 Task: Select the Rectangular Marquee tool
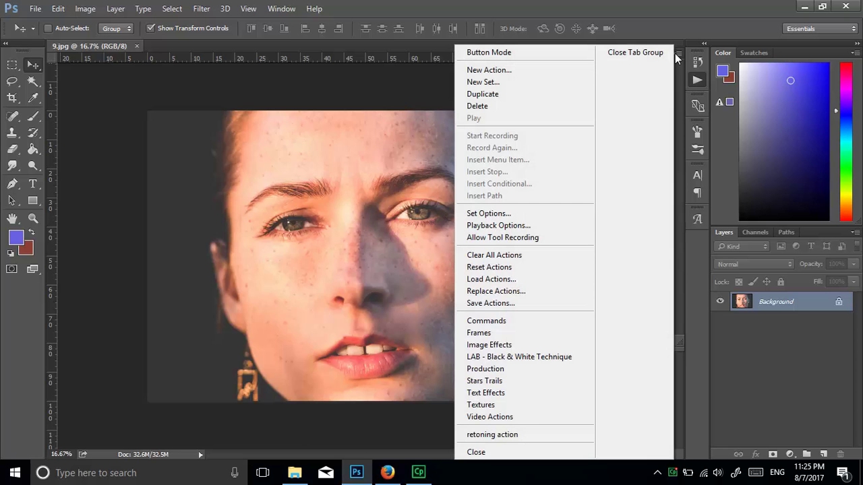pyautogui.click(x=12, y=65)
